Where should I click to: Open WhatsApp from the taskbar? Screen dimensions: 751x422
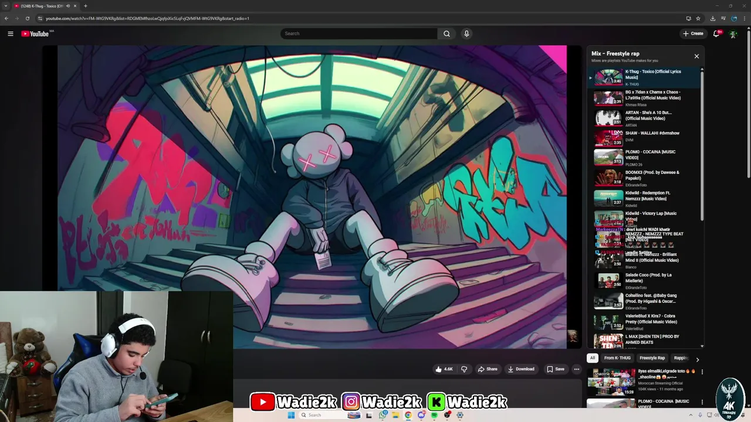(x=383, y=415)
